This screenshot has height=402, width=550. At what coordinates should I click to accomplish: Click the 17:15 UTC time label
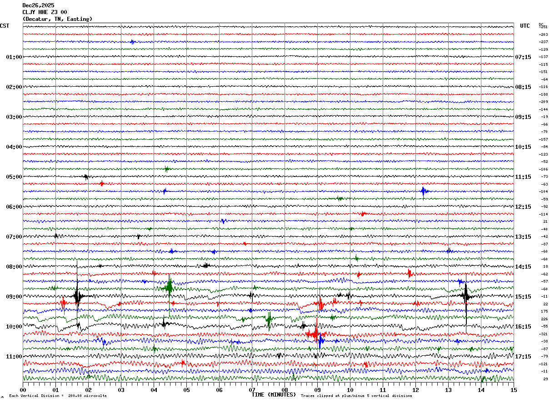click(523, 357)
